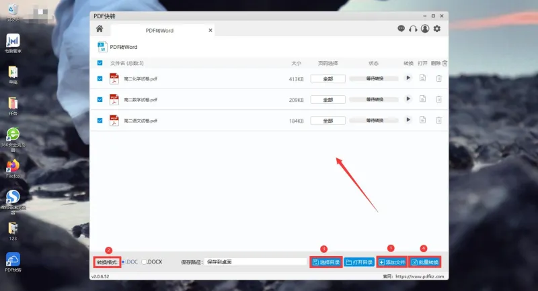Delete 高二化学试卷.pdf using its trash icon

tap(439, 78)
